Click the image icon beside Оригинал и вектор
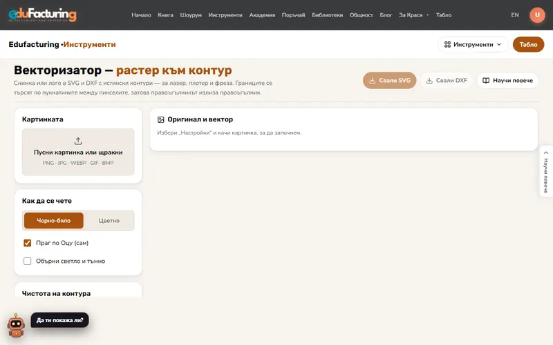The width and height of the screenshot is (553, 345). pos(161,119)
